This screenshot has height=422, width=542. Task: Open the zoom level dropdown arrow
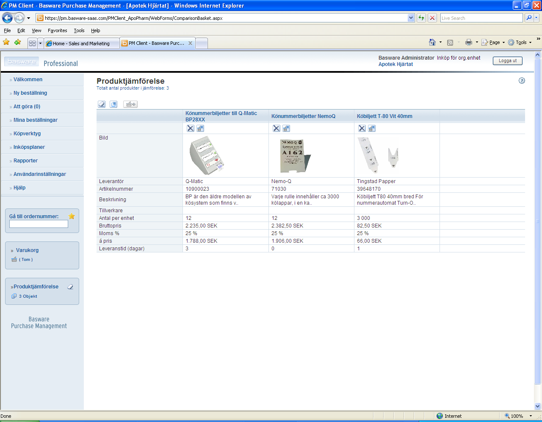531,416
